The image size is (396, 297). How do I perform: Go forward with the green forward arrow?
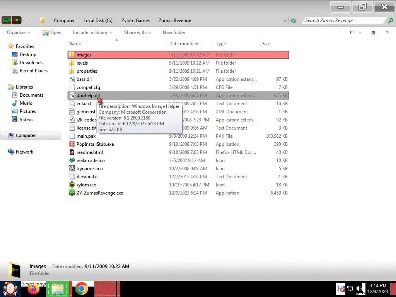(x=16, y=20)
